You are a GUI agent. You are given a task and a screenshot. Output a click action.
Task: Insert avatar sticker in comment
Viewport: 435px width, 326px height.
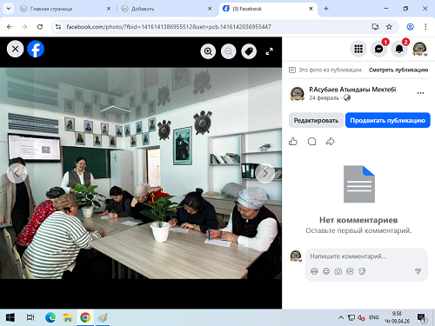point(314,271)
